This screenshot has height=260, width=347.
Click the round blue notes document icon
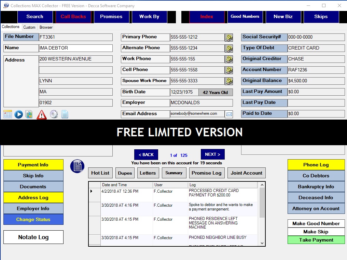(77, 166)
